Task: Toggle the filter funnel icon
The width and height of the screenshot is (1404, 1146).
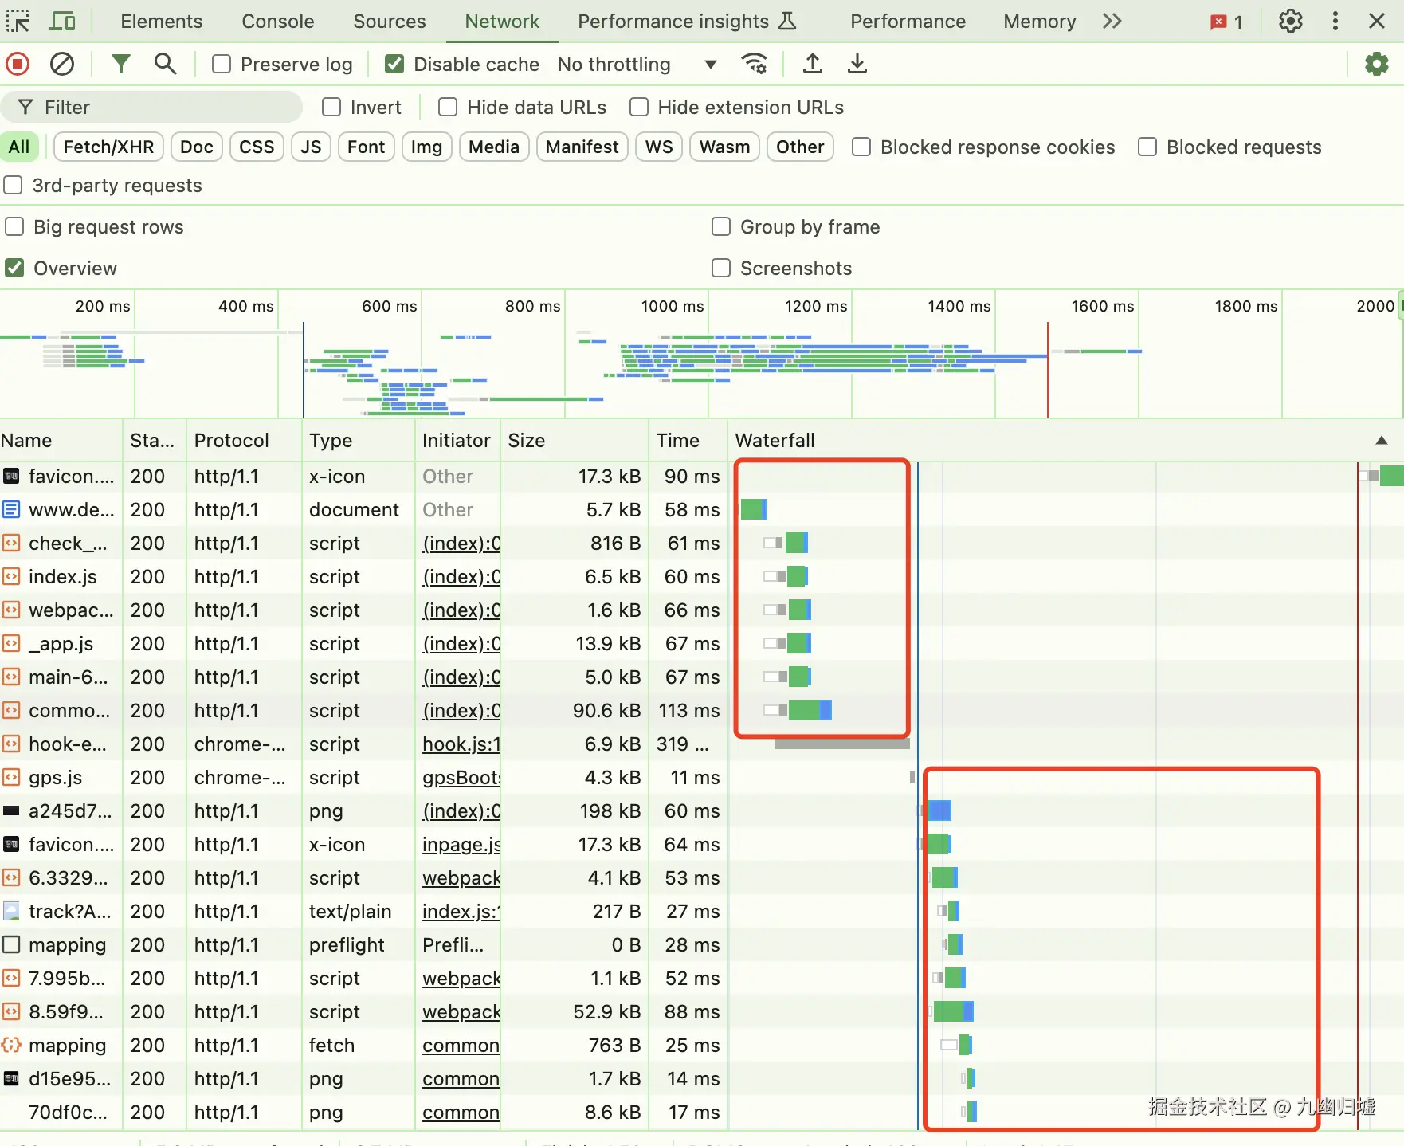Action: point(120,64)
